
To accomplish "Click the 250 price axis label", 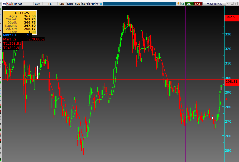I will 229,151.
